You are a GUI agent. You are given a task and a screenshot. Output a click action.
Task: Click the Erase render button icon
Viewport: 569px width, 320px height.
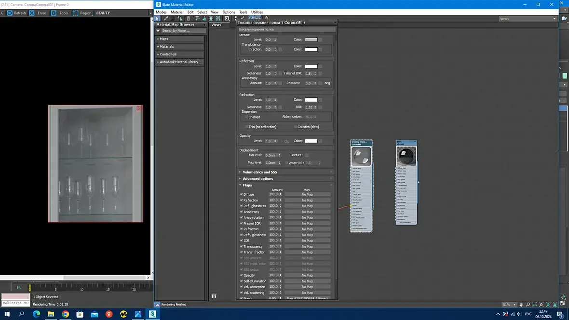click(x=32, y=13)
